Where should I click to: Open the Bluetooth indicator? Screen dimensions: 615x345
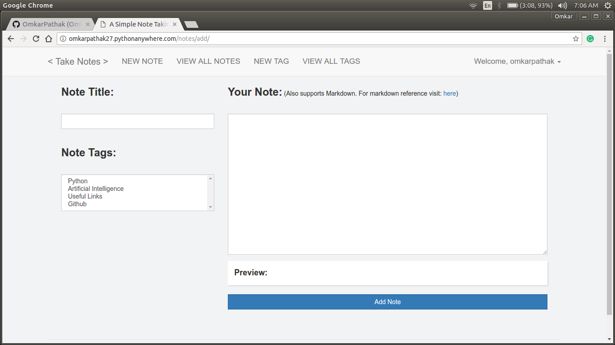(499, 5)
